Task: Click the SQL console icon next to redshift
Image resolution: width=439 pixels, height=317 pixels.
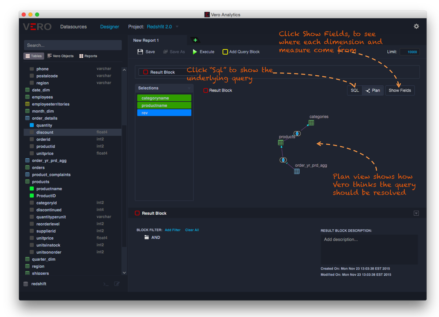Action: point(105,283)
